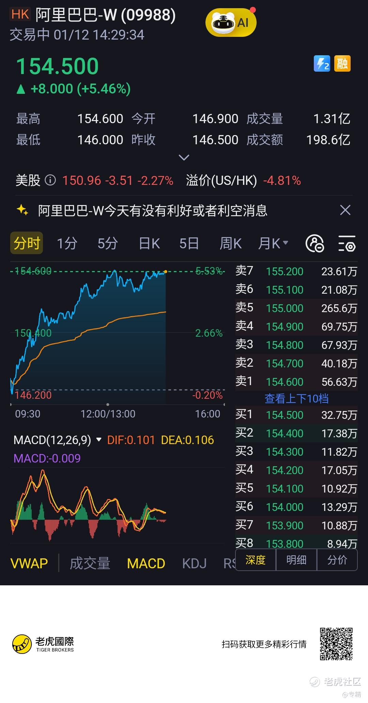The image size is (368, 703).
Task: Switch to the 5分 chart
Action: (108, 244)
